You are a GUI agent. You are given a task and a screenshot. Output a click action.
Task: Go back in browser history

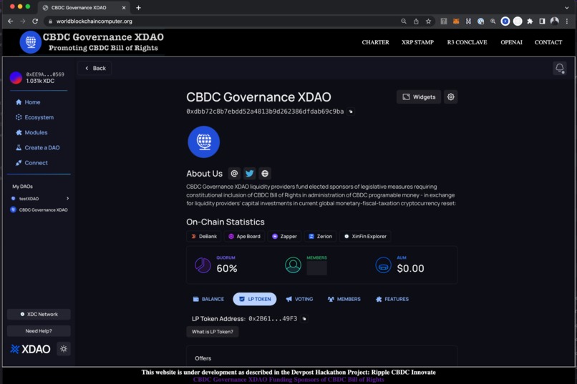(10, 21)
